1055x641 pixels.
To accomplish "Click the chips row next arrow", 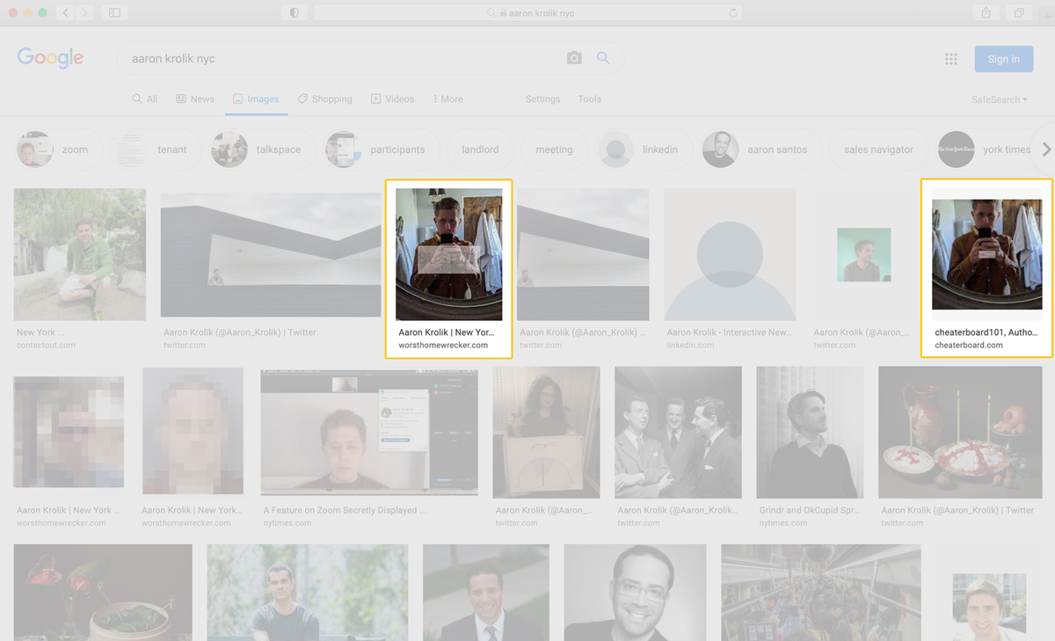I will 1046,149.
